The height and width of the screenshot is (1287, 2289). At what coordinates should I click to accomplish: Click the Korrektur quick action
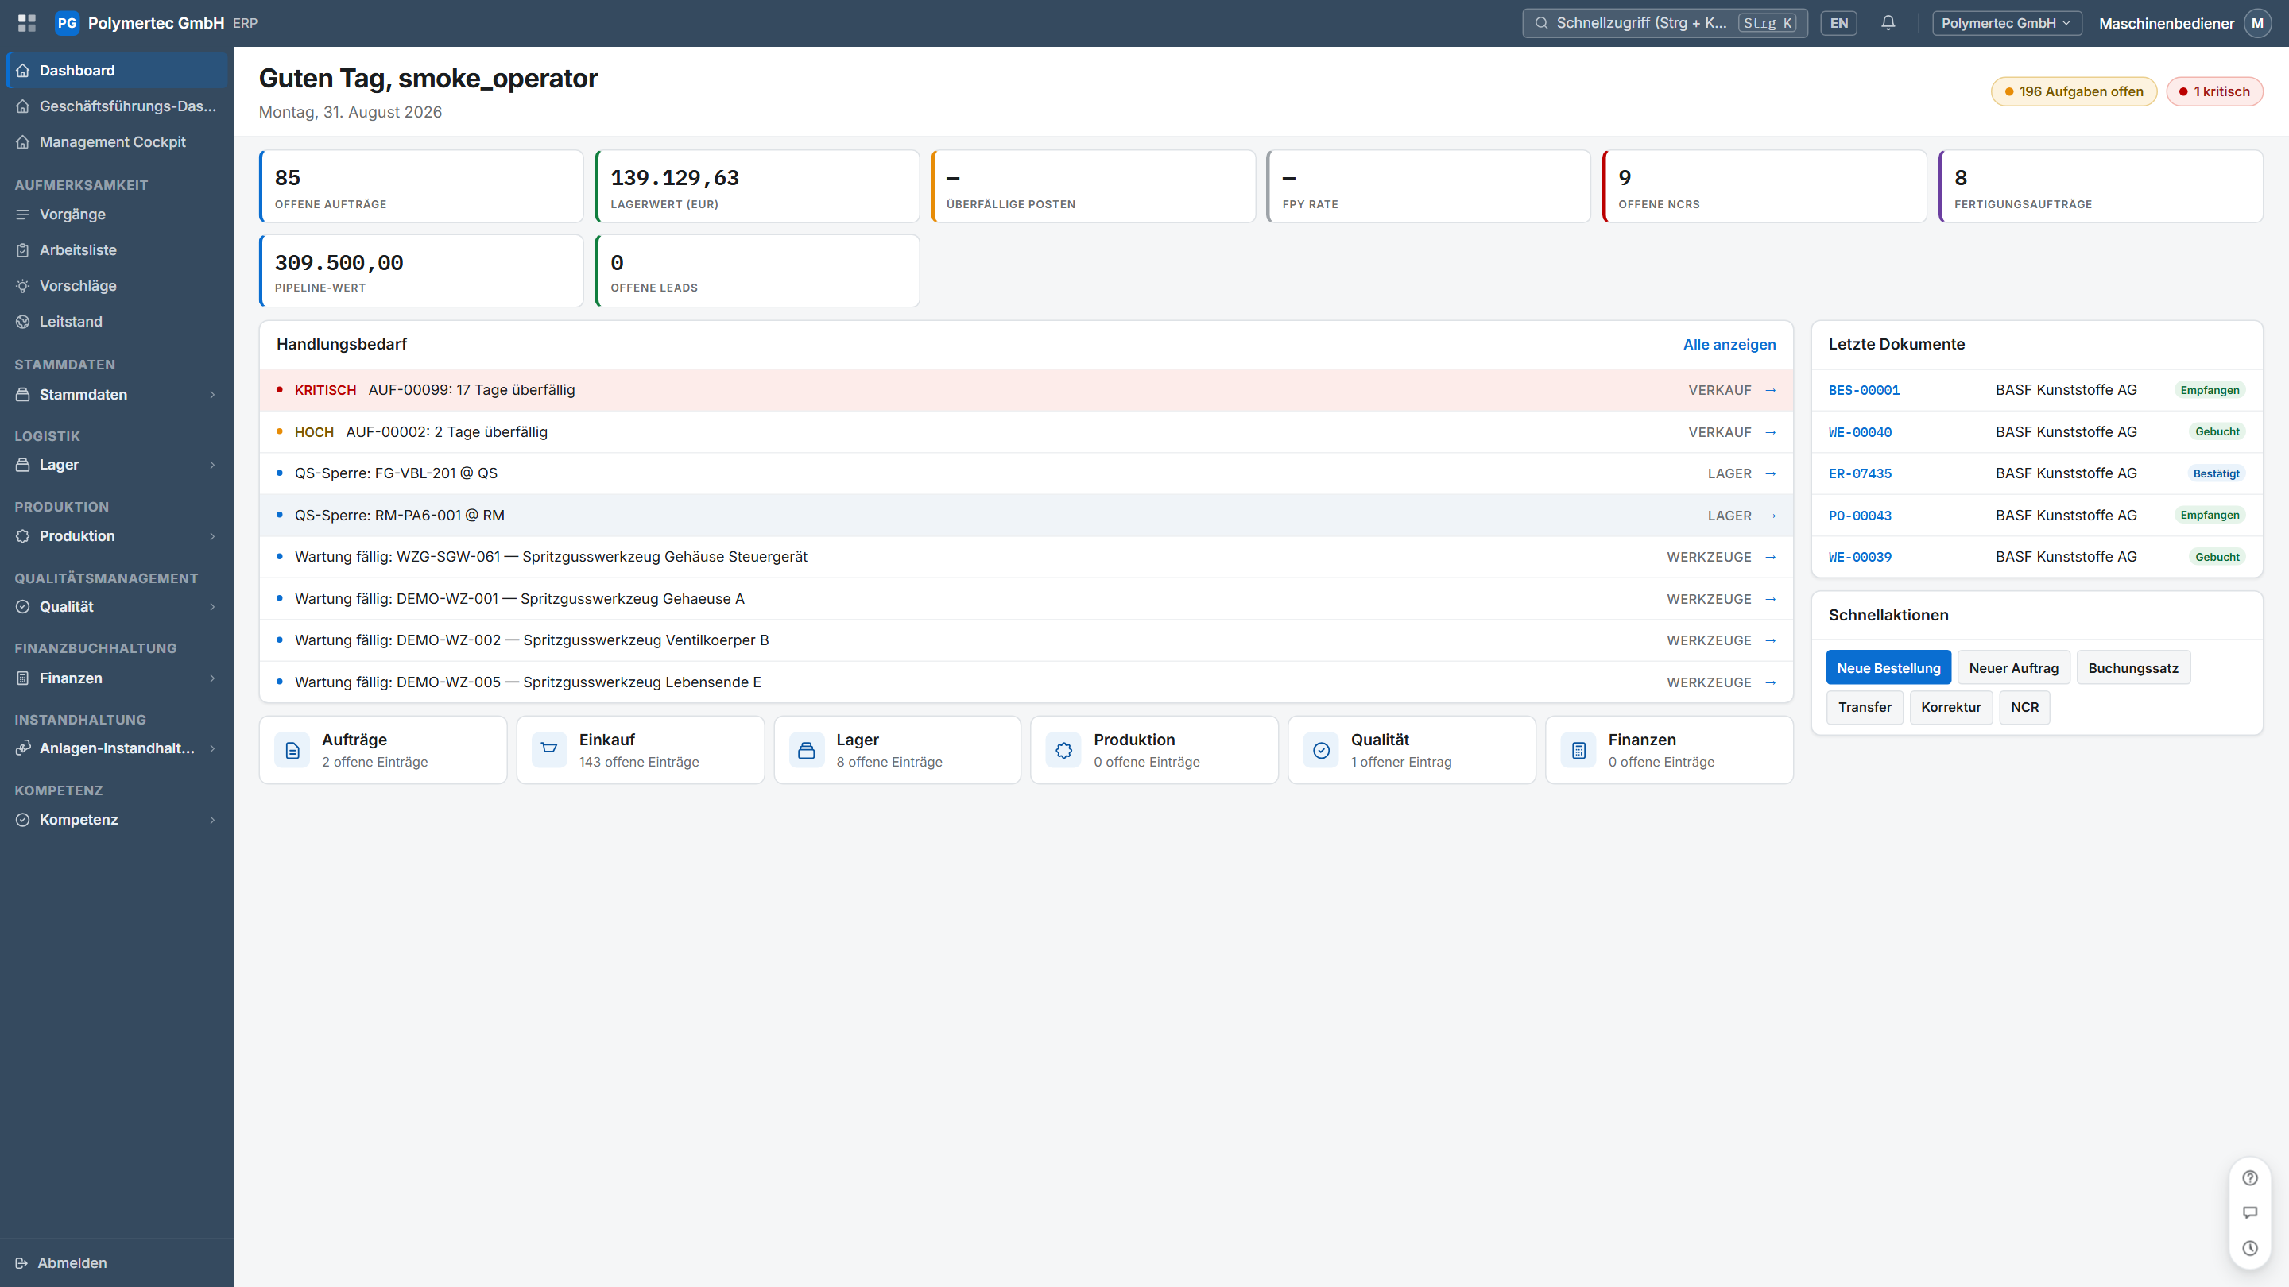pos(1950,707)
